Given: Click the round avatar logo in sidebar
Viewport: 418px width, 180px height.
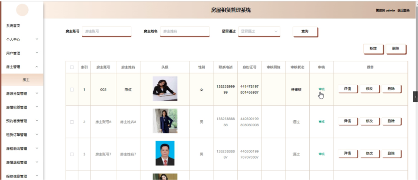Looking at the screenshot, I should tap(22, 10).
